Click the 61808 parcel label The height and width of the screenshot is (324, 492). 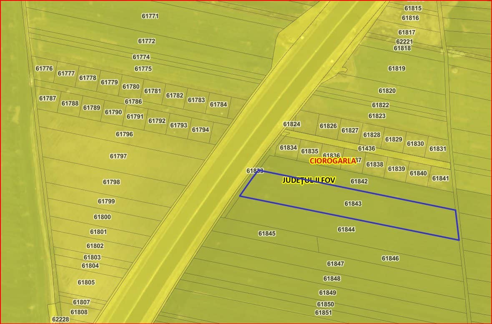click(79, 312)
